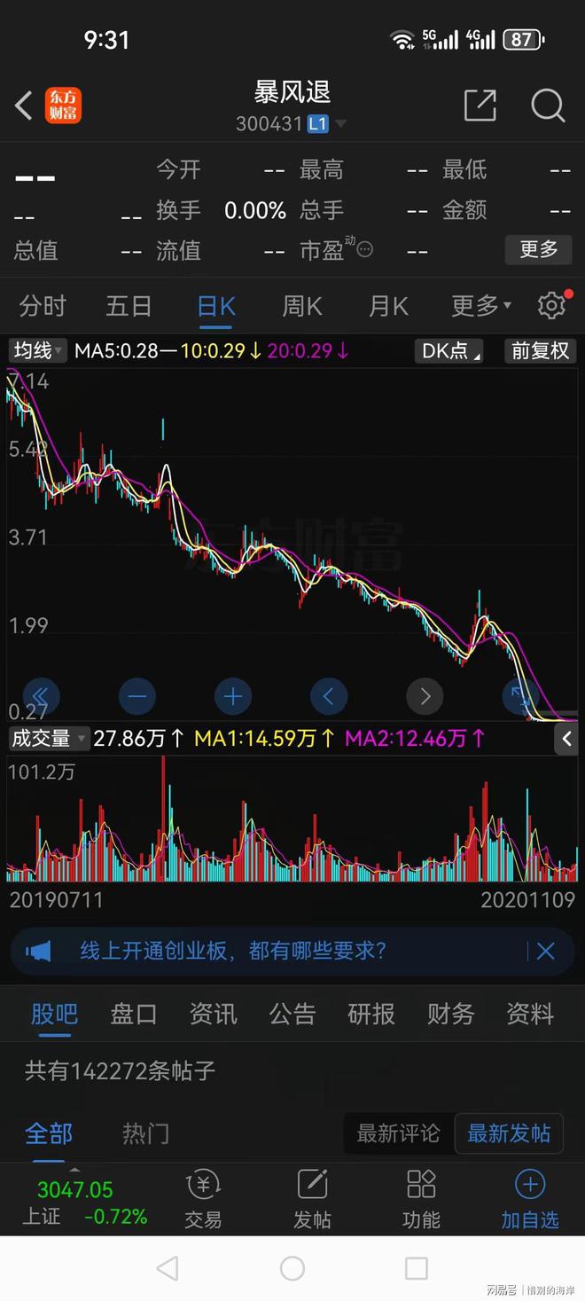Collapse side panel arrow beside volume
This screenshot has height=1301, width=585.
[x=567, y=738]
